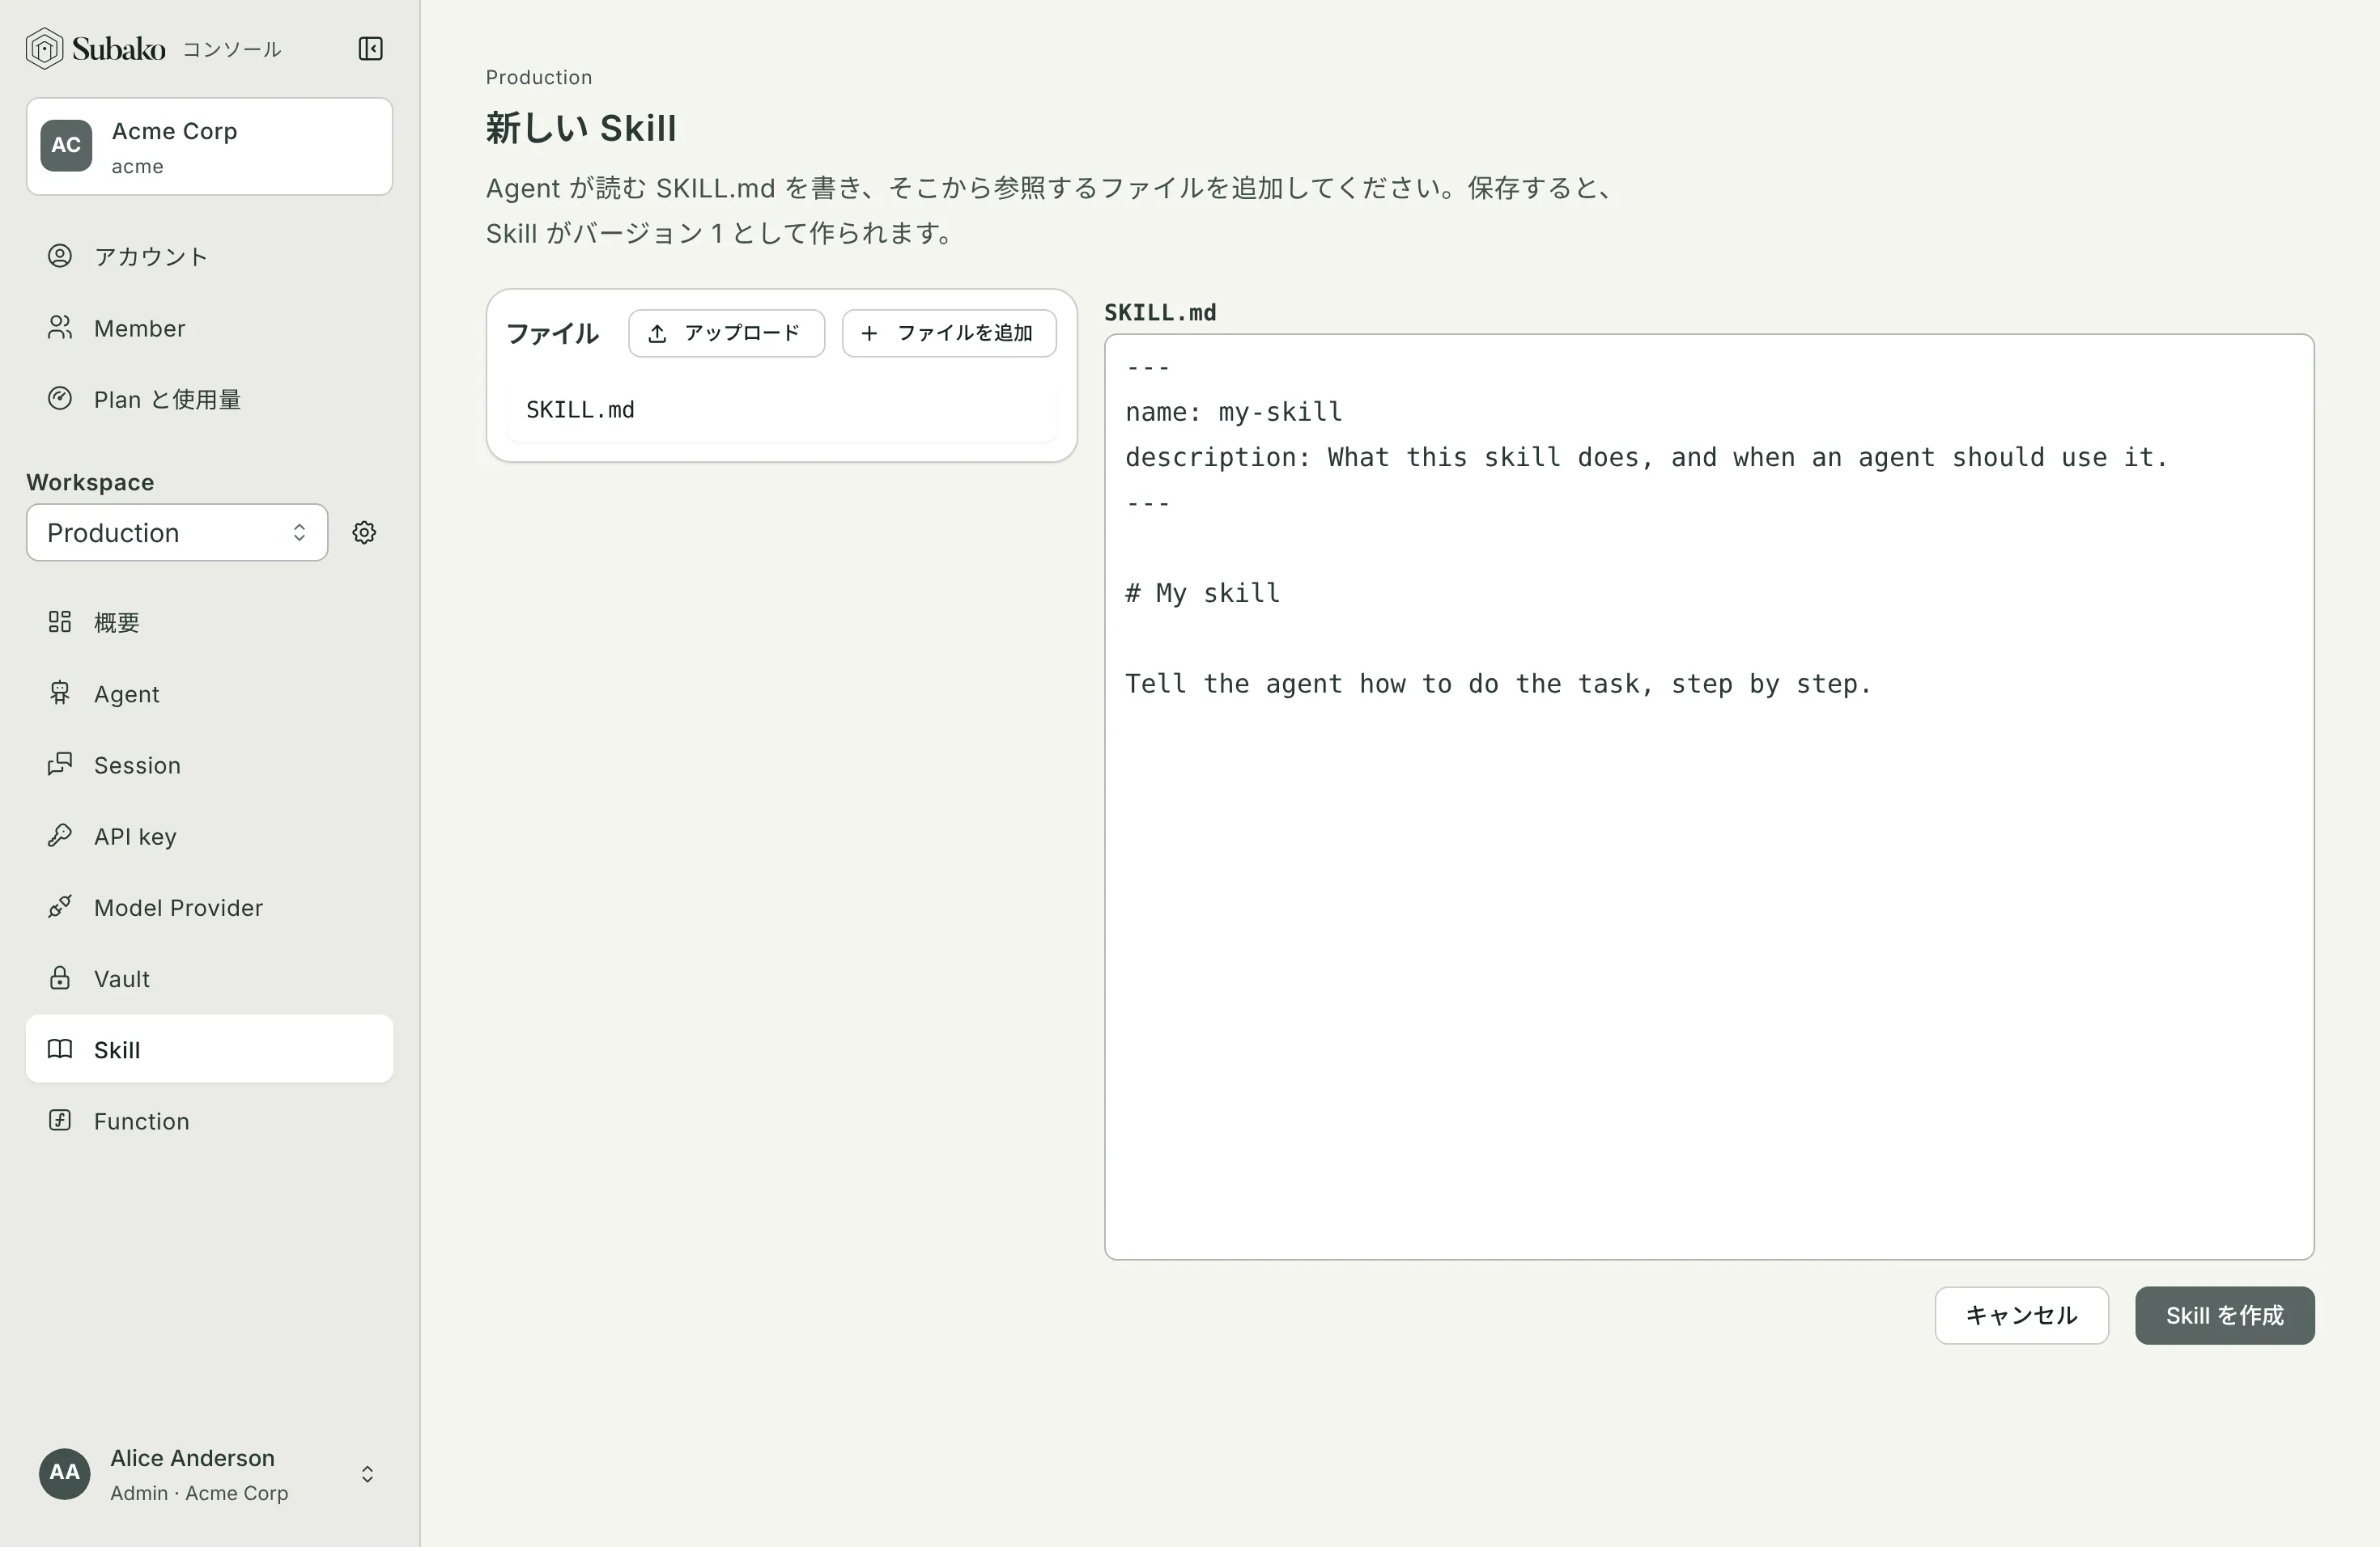Open the Acme Corp organization switcher
Viewport: 2380px width, 1547px height.
click(209, 146)
